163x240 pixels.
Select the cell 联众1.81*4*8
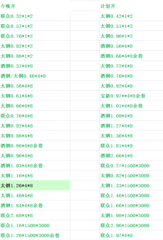point(131,146)
